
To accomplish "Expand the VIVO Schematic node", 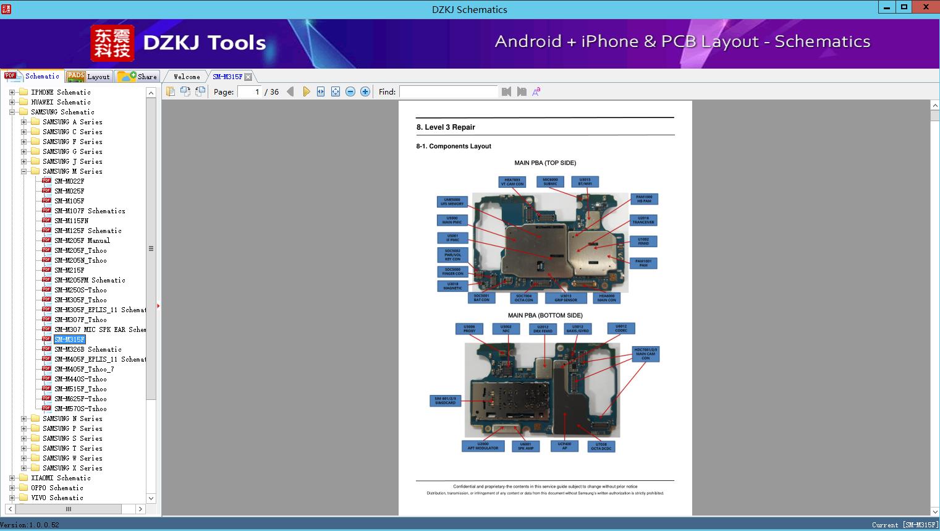I will coord(12,498).
